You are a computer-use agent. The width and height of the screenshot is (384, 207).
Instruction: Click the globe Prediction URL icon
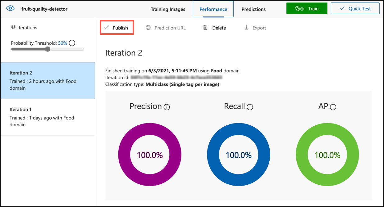148,28
